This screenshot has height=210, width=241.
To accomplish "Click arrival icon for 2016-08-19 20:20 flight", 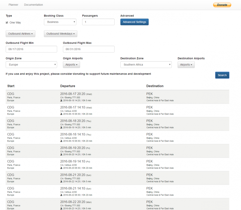I will 61,154.
